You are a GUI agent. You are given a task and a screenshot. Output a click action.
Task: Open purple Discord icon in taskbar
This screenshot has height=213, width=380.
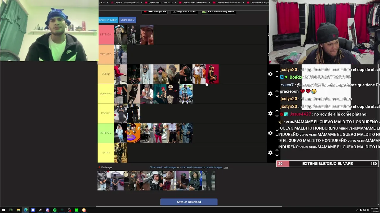pyautogui.click(x=47, y=210)
